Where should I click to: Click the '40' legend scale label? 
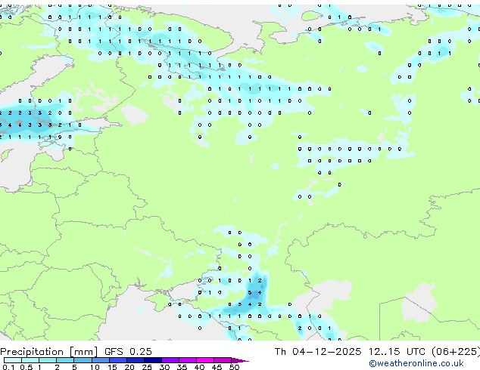(199, 367)
